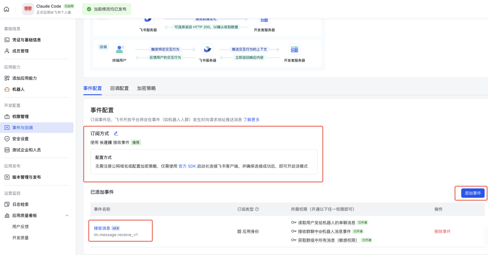Click the 权限管理 lock icon
This screenshot has height=255, width=488.
[7, 116]
